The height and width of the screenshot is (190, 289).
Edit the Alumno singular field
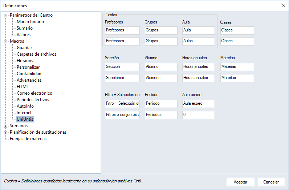pyautogui.click(x=161, y=67)
